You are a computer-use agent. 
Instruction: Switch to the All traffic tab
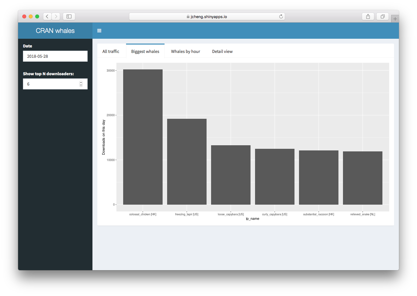point(111,51)
